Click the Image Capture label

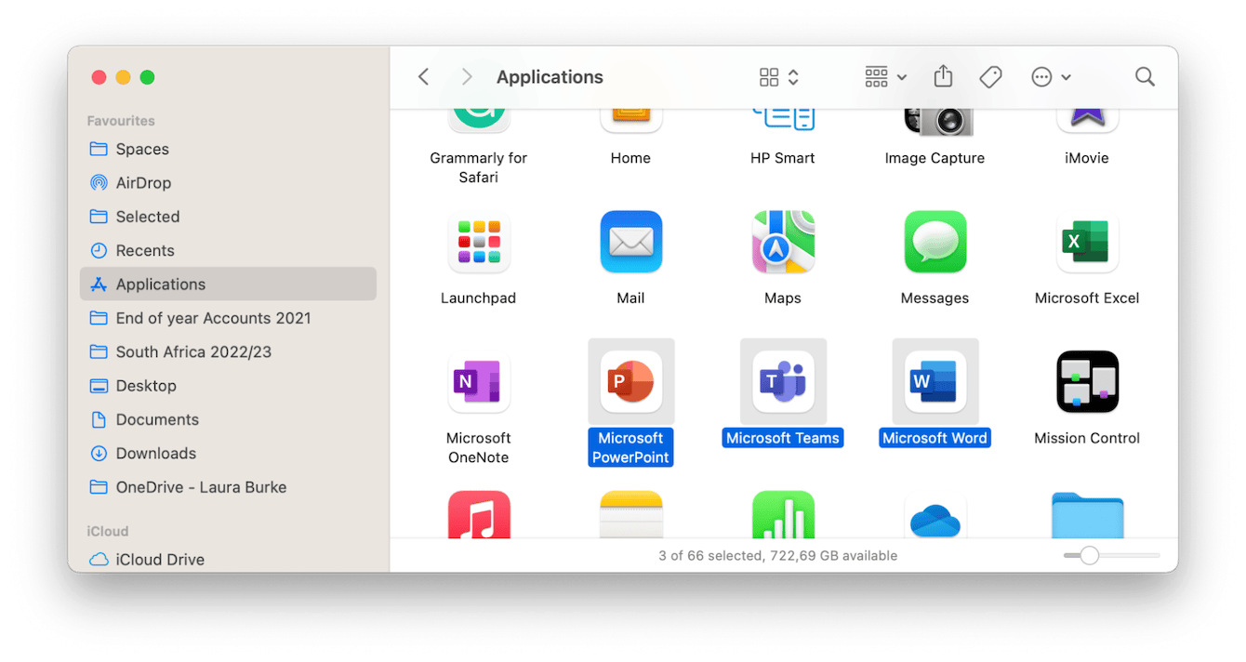coord(934,158)
